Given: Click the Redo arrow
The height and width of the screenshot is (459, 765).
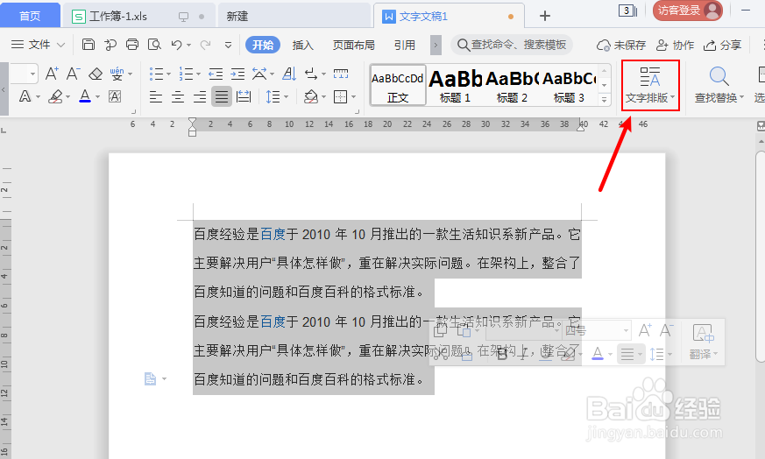Looking at the screenshot, I should point(205,45).
